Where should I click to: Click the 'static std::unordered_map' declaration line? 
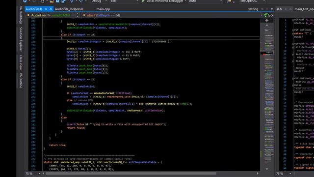[103, 162]
